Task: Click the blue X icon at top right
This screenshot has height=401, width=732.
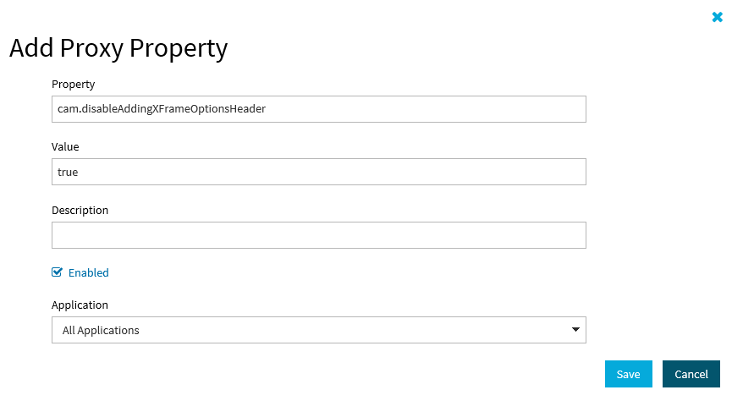Action: (718, 17)
